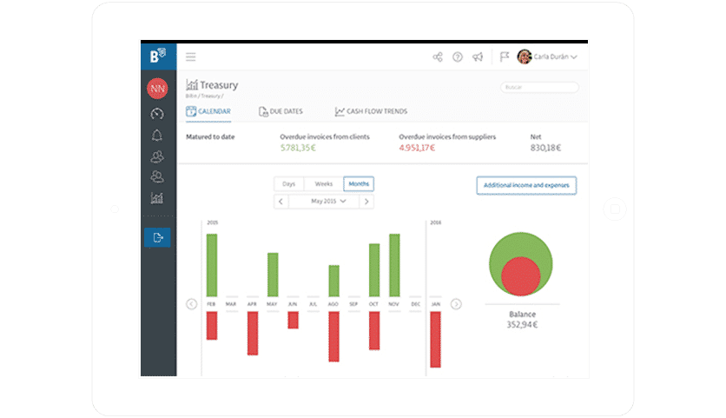Open dashboard gauge icon in sidebar
Viewport: 726px width, 418px height.
pyautogui.click(x=157, y=114)
